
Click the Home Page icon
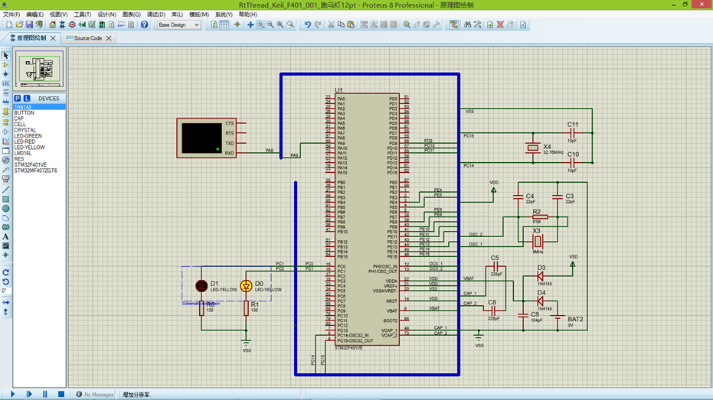pyautogui.click(x=52, y=24)
